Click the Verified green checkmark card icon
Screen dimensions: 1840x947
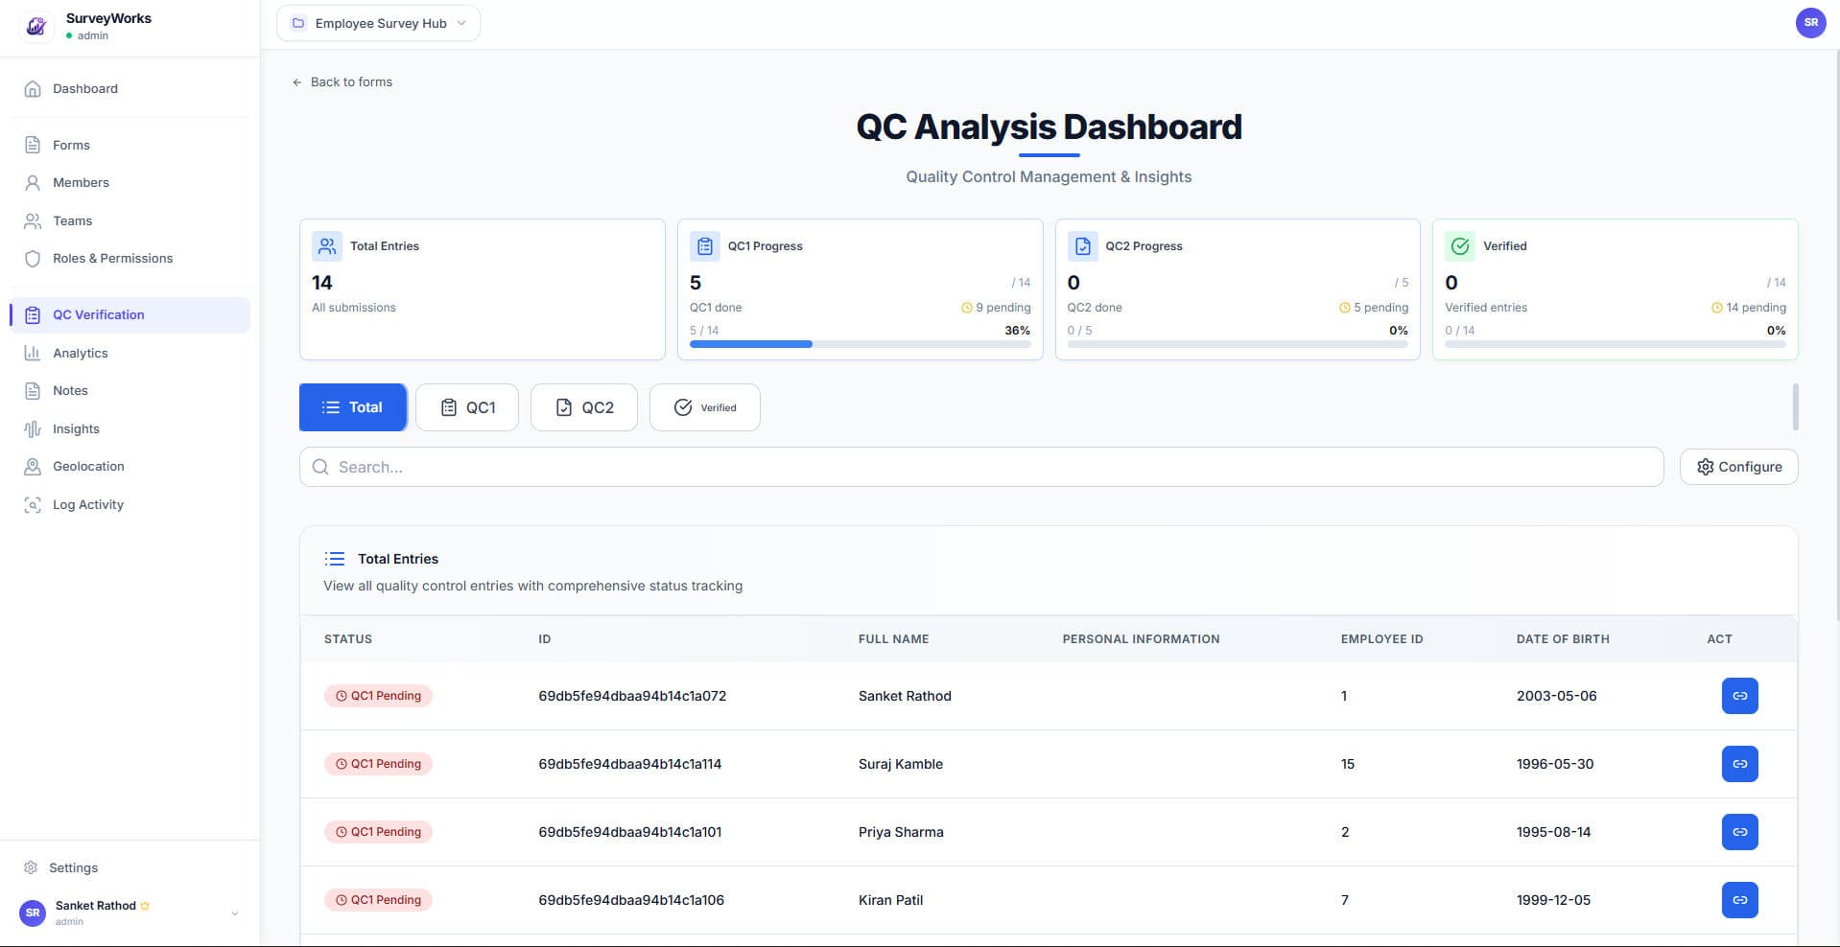[x=1460, y=246]
